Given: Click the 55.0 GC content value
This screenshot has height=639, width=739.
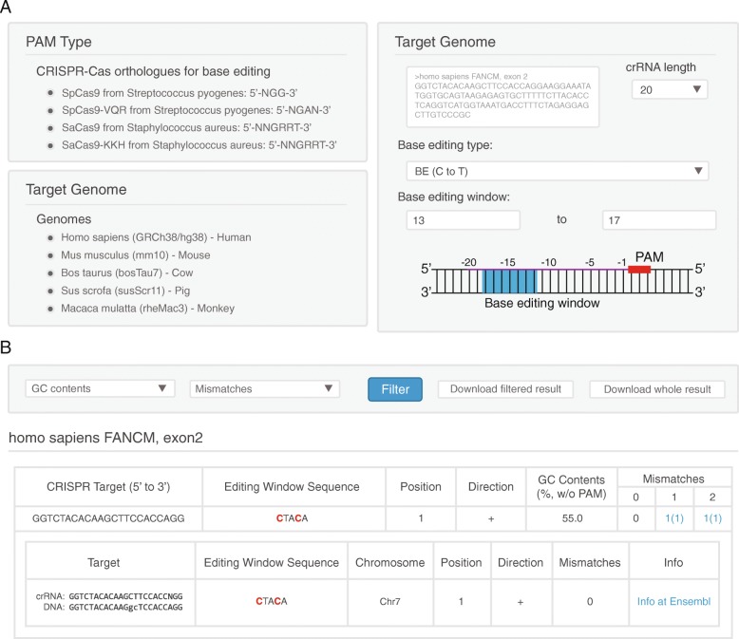Looking at the screenshot, I should pyautogui.click(x=572, y=518).
